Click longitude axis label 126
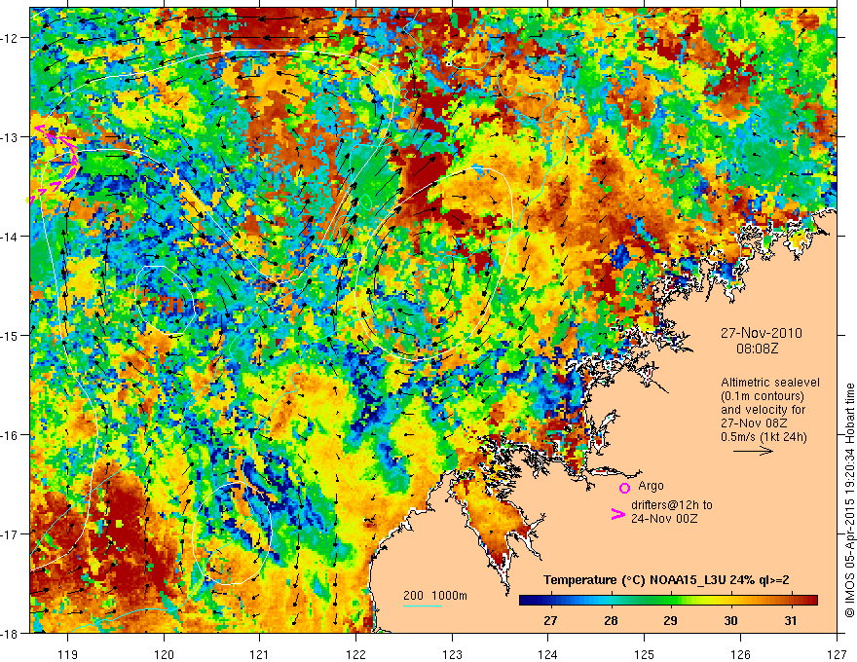This screenshot has width=857, height=662. pyautogui.click(x=740, y=654)
